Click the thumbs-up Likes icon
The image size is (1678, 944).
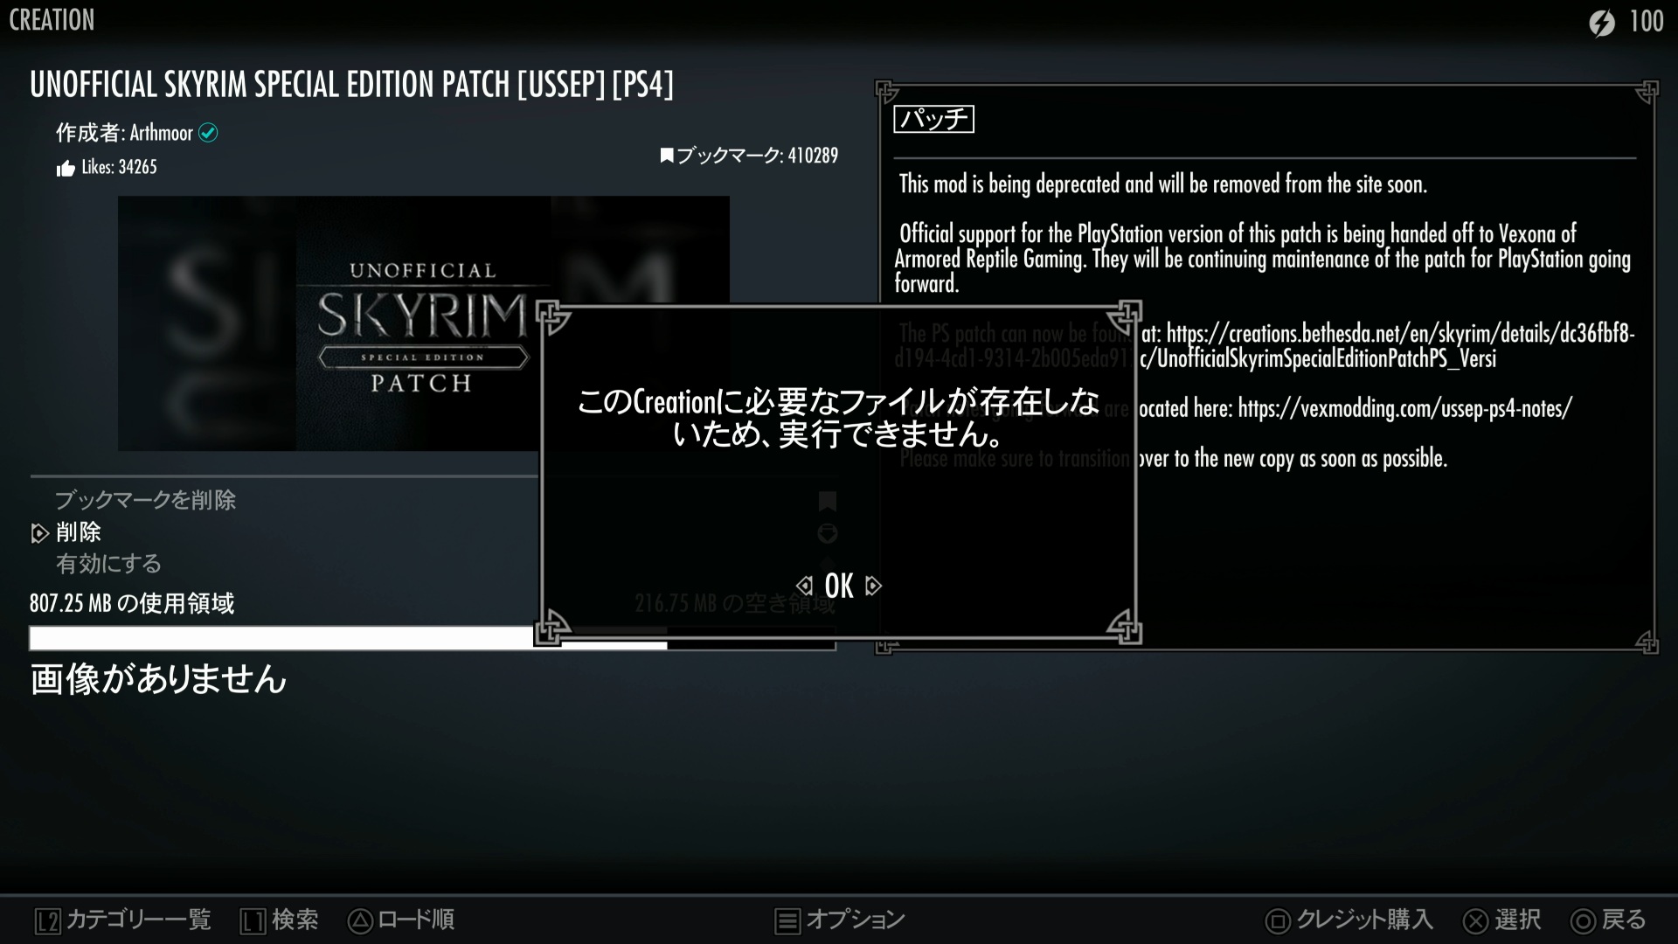[x=66, y=168]
